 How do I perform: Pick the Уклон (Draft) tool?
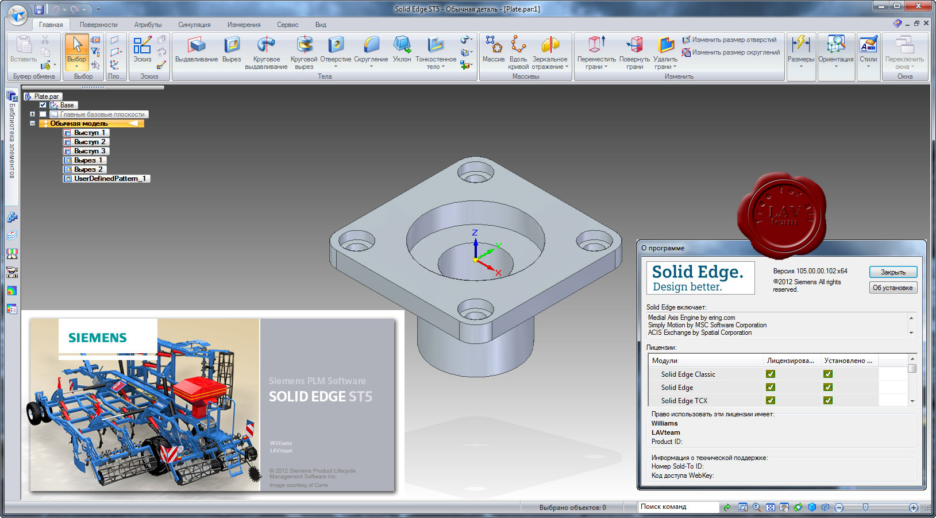pyautogui.click(x=402, y=49)
